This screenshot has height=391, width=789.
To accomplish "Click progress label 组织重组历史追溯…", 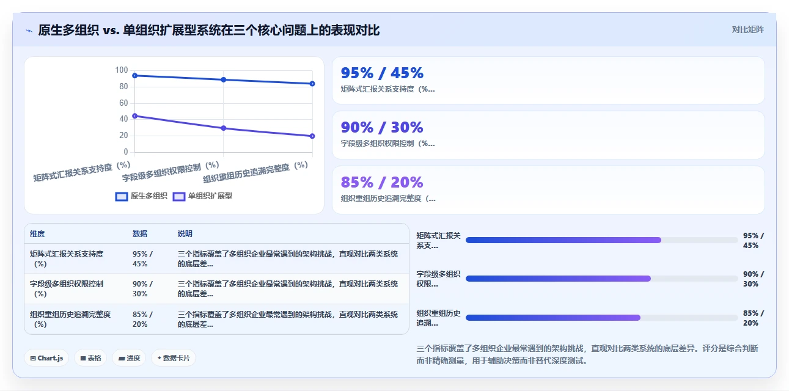I will [x=438, y=318].
